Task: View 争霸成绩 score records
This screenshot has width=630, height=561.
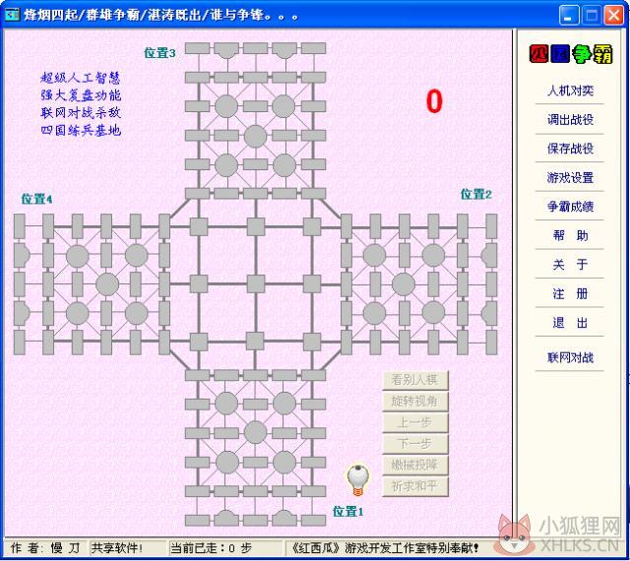Action: tap(570, 207)
